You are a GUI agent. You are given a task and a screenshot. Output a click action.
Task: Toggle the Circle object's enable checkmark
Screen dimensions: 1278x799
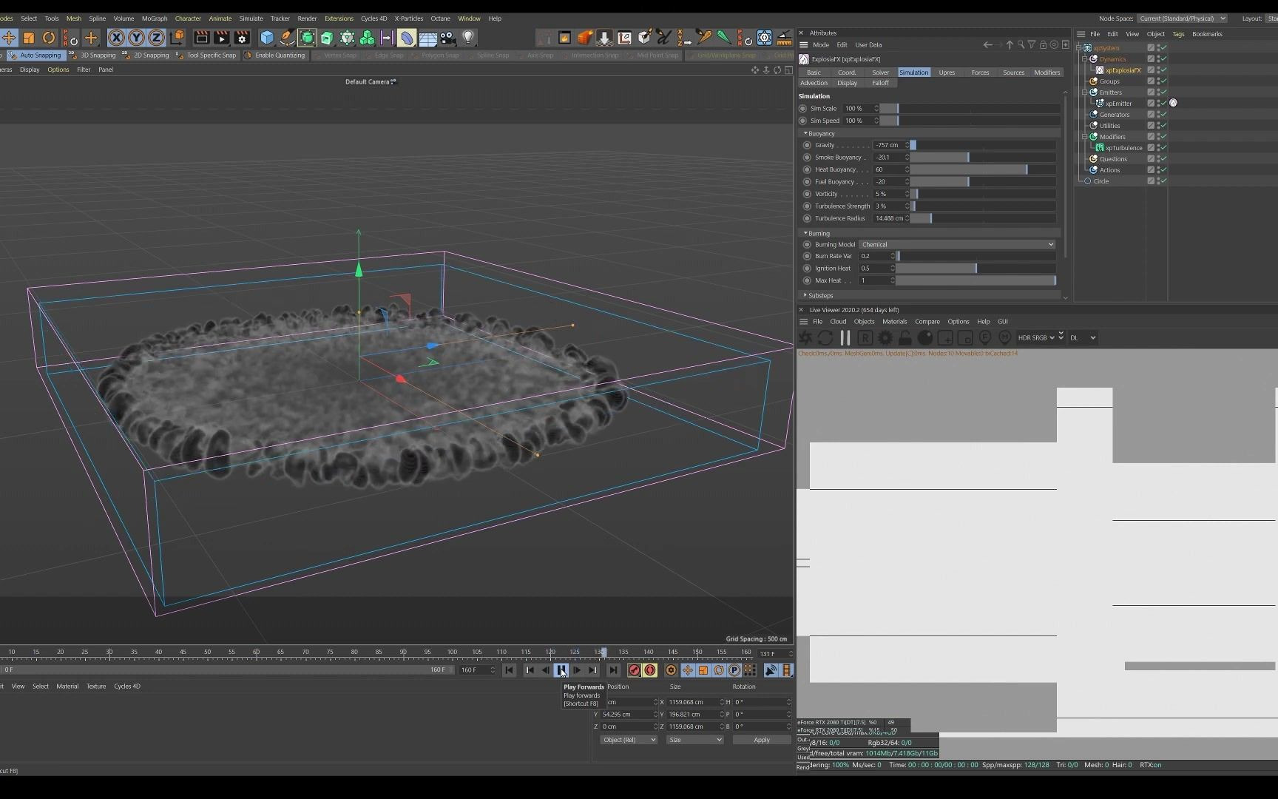pyautogui.click(x=1163, y=181)
